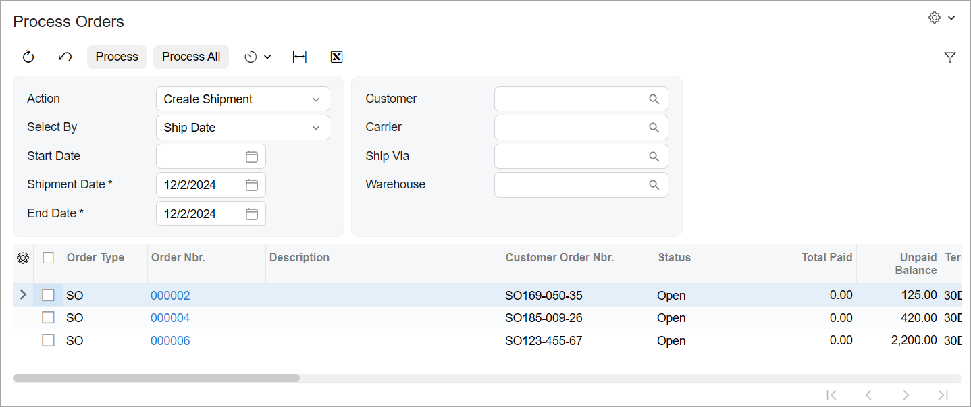
Task: Open the Action dropdown showing Create Shipment
Action: click(242, 99)
